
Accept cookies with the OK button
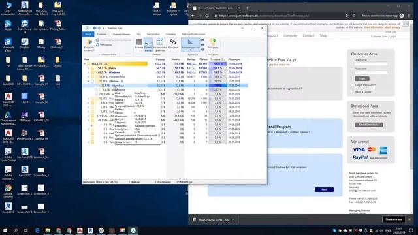[x=405, y=24]
